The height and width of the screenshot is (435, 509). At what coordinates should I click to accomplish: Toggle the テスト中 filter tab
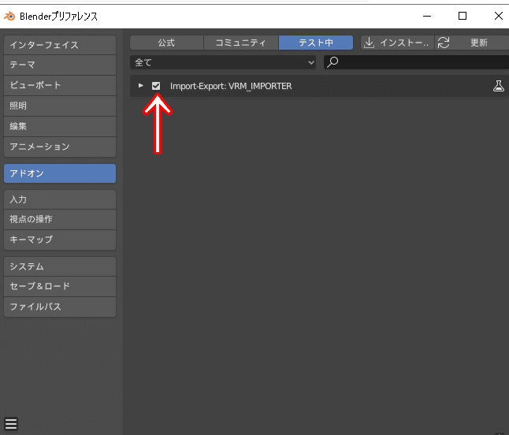(316, 43)
